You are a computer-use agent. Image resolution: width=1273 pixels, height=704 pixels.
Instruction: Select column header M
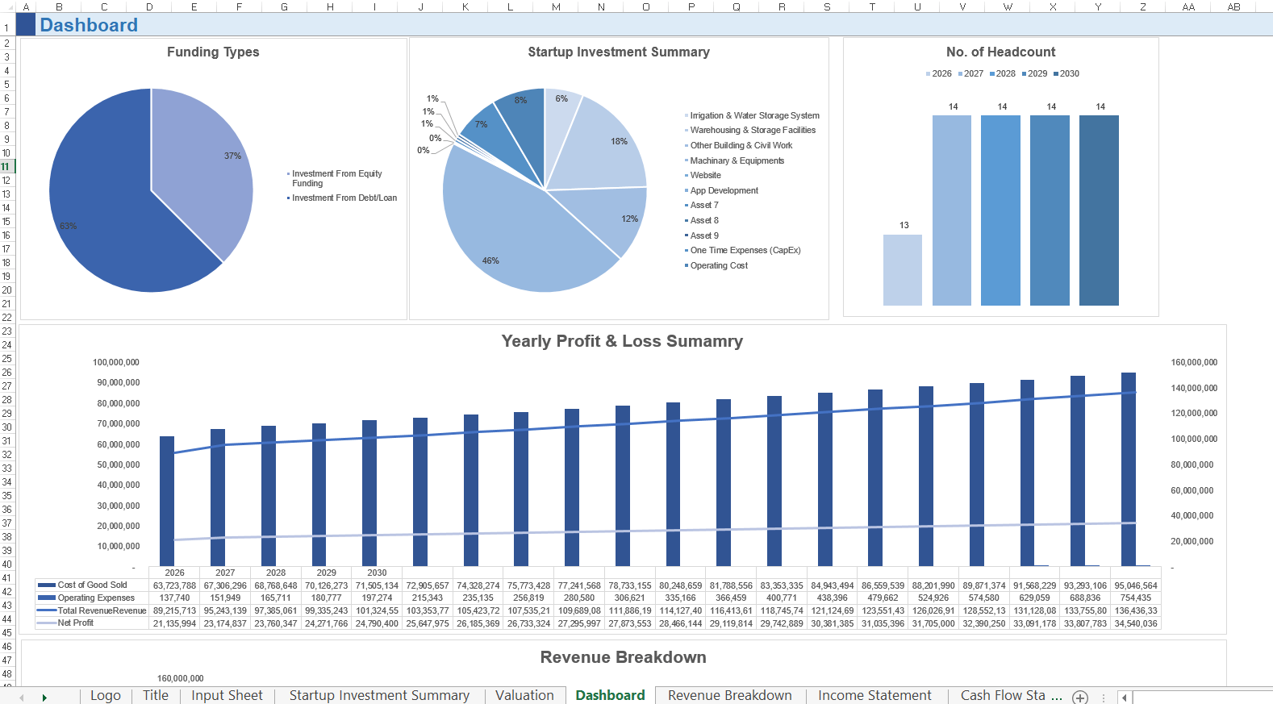(556, 7)
